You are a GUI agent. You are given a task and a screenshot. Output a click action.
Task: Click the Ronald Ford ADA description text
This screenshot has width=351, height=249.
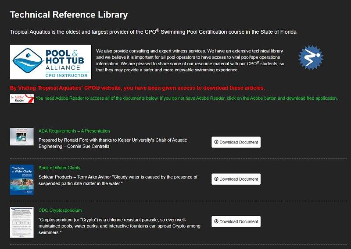tap(113, 143)
